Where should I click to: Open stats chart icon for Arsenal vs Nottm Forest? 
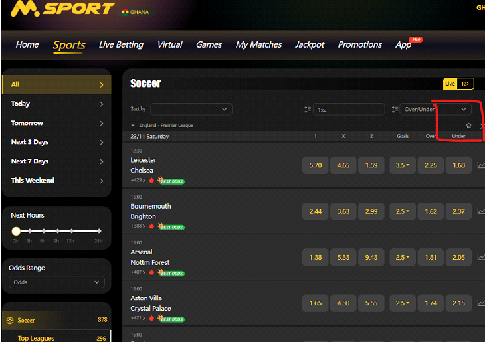[x=481, y=258]
